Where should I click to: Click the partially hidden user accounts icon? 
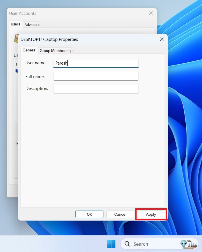16,38
